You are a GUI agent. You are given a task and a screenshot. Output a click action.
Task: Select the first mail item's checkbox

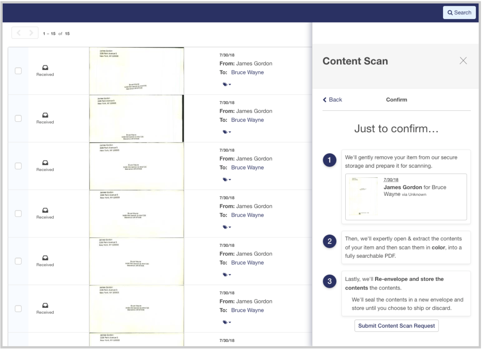coord(18,71)
